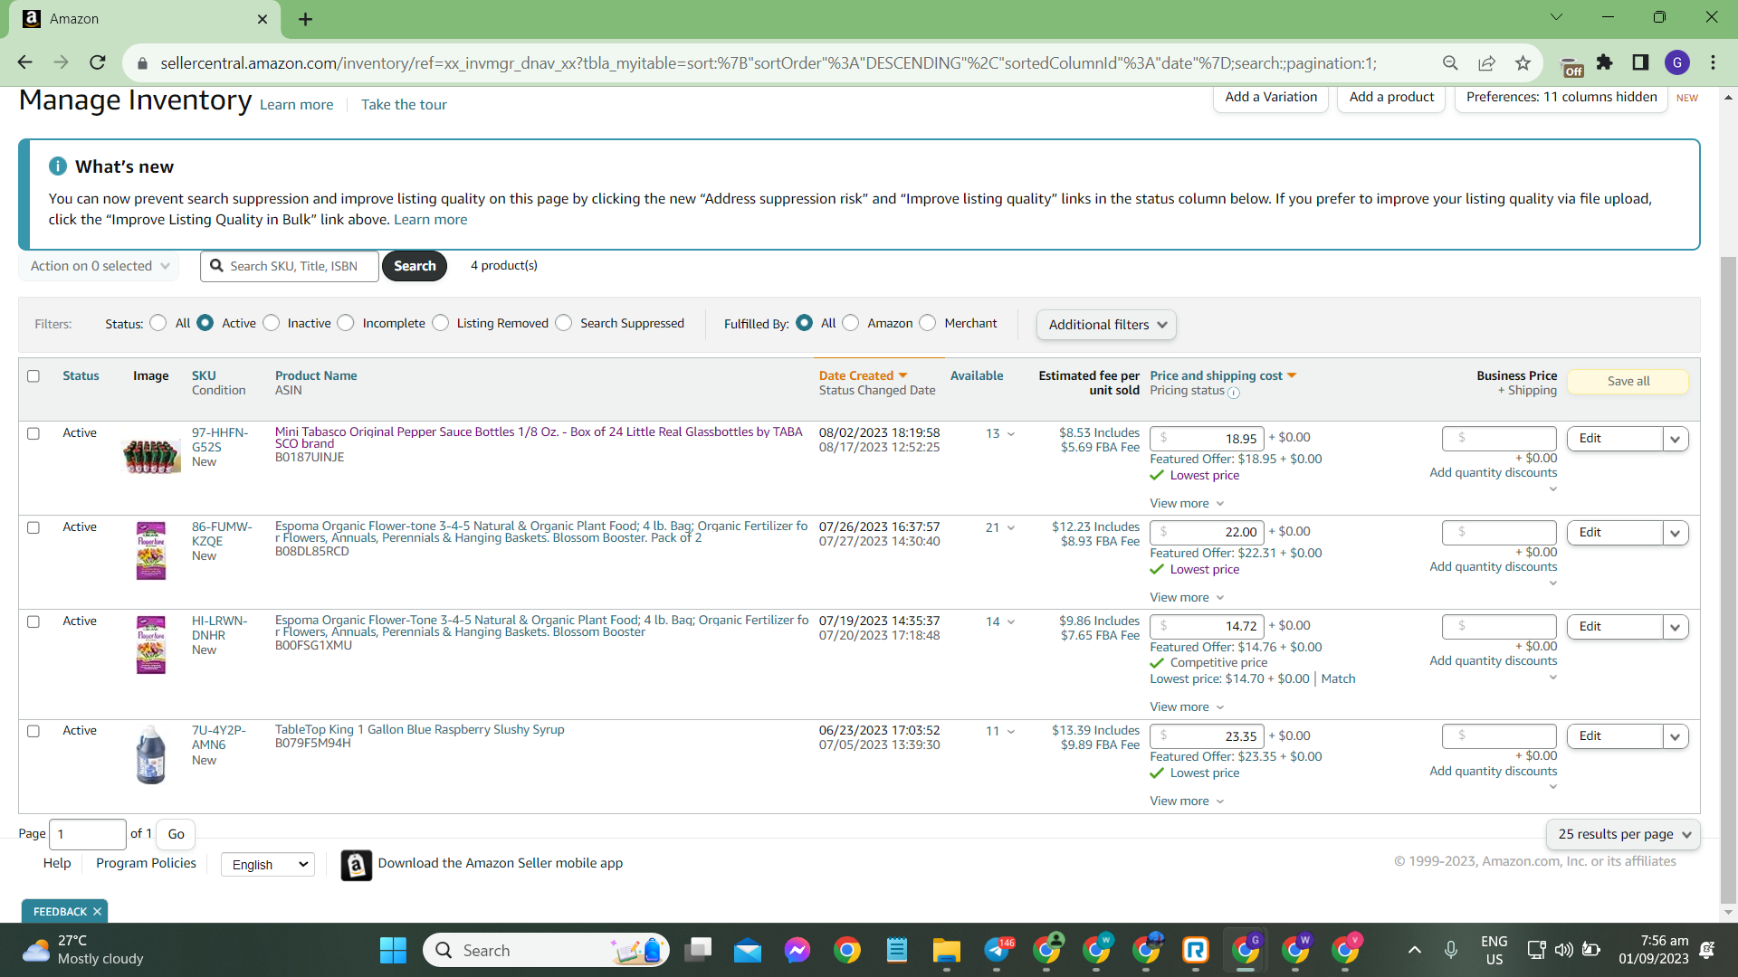The height and width of the screenshot is (977, 1738).
Task: Open the Edit dropdown arrow for TableTop King row
Action: tap(1676, 736)
